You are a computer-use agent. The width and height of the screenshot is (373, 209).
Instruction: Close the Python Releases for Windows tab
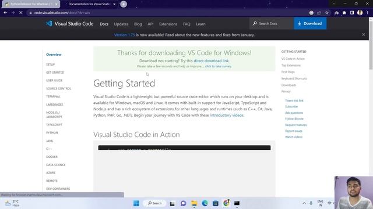click(57, 4)
